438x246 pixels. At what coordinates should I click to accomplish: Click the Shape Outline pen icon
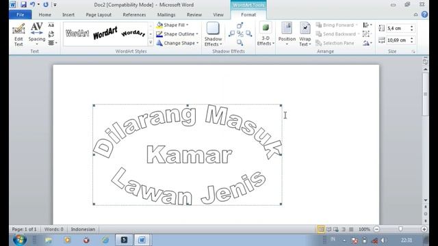click(159, 34)
